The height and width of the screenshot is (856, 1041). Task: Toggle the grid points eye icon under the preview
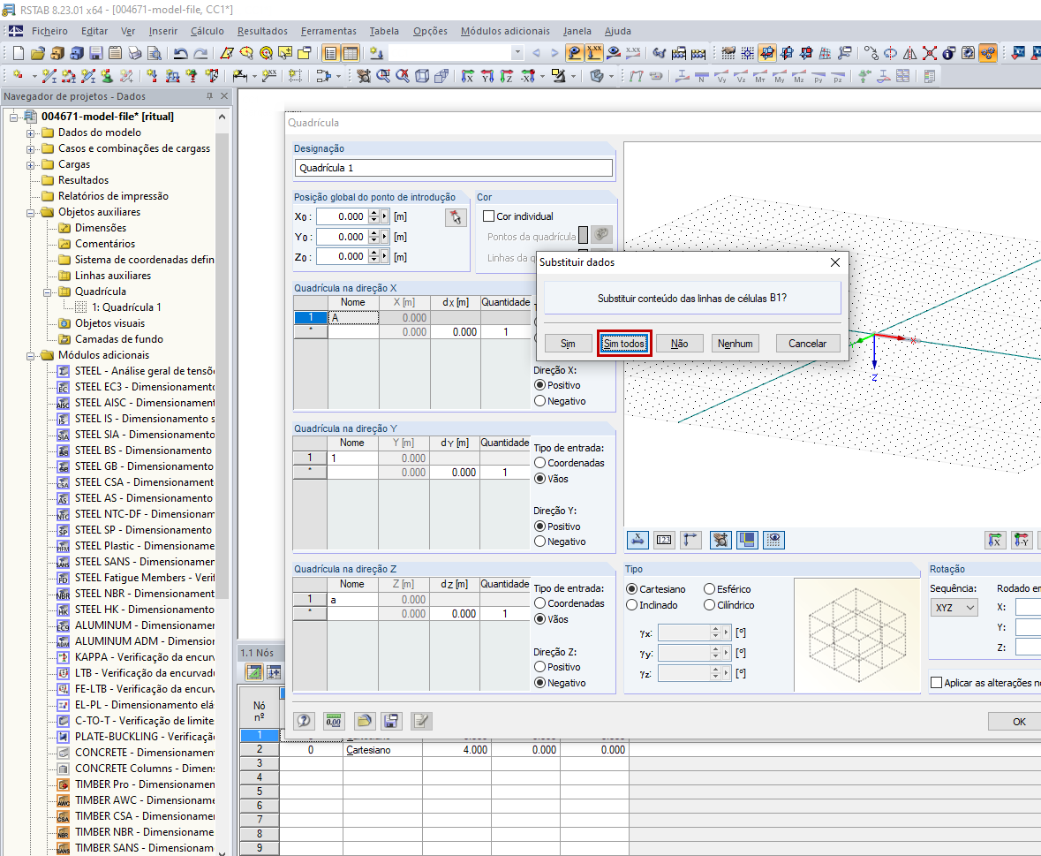point(774,540)
